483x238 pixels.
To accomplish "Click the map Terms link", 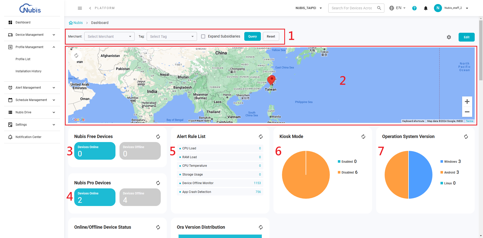I will 469,121.
